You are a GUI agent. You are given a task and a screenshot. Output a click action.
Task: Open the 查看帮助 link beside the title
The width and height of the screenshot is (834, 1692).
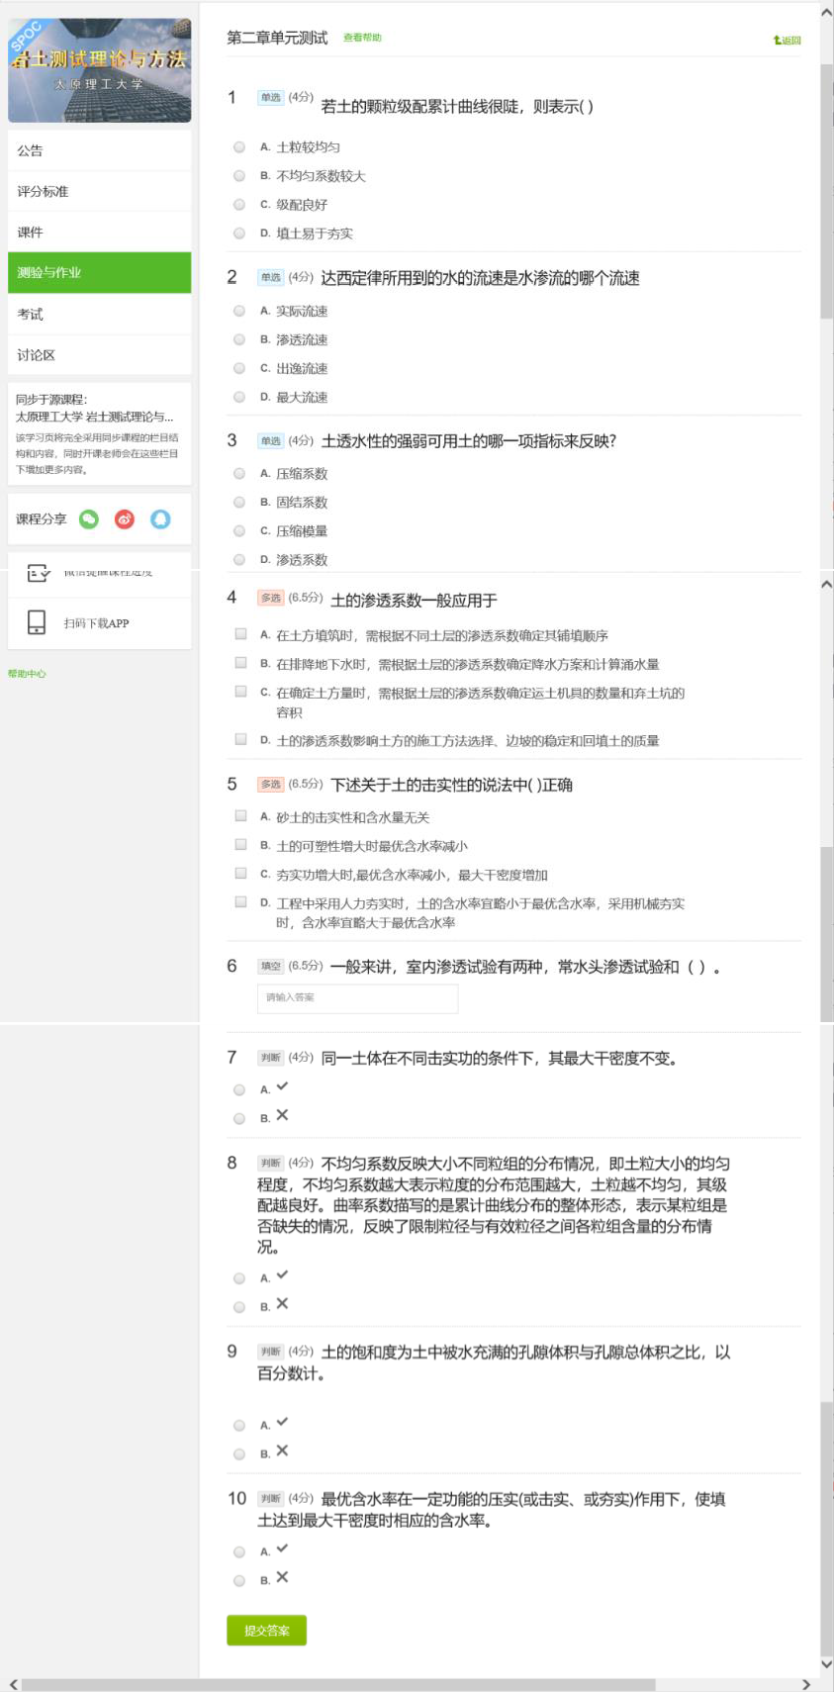[x=362, y=38]
